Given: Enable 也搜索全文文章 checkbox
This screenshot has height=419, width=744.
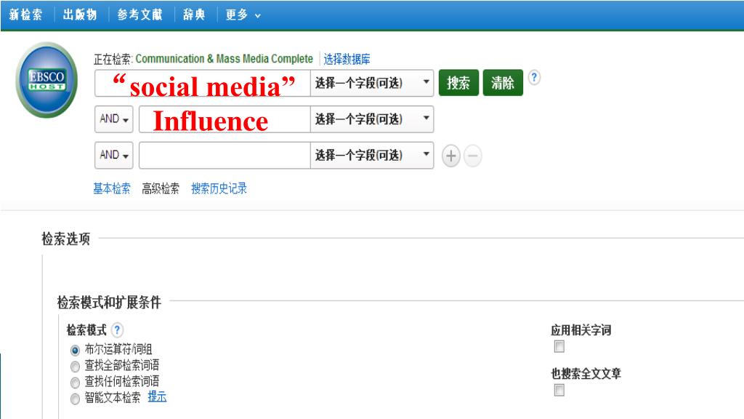Looking at the screenshot, I should tap(559, 390).
